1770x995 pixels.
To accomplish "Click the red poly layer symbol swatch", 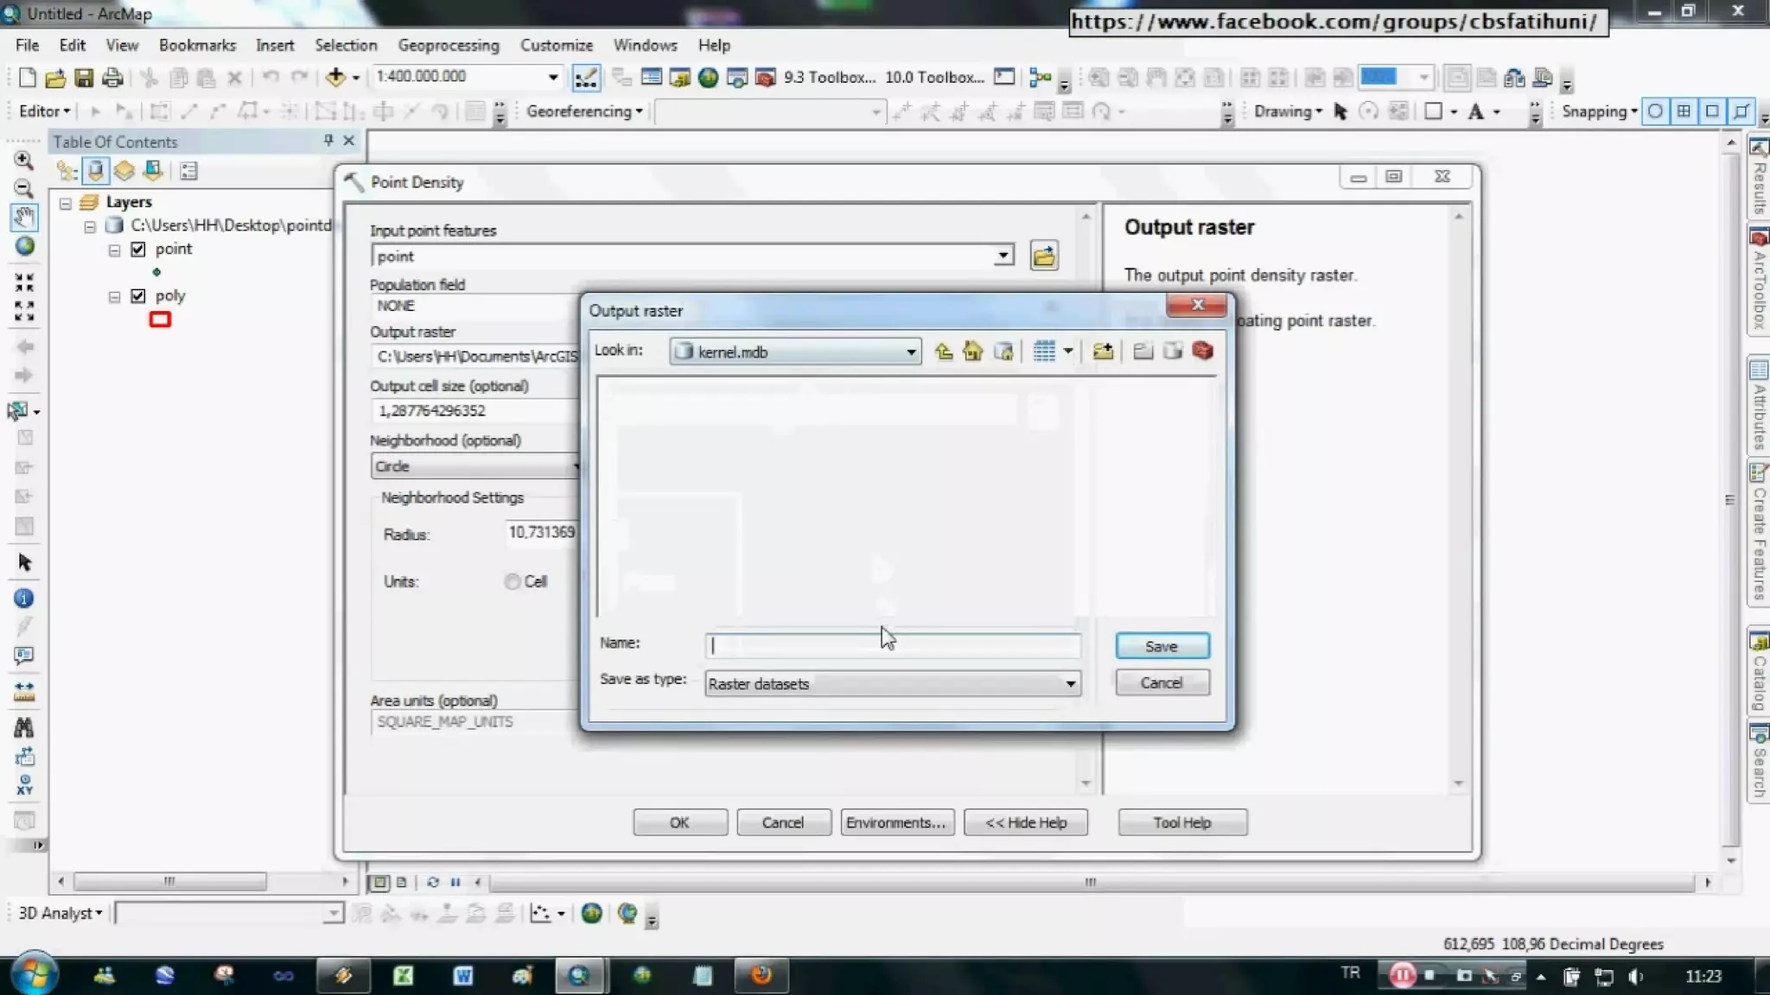I will point(160,320).
